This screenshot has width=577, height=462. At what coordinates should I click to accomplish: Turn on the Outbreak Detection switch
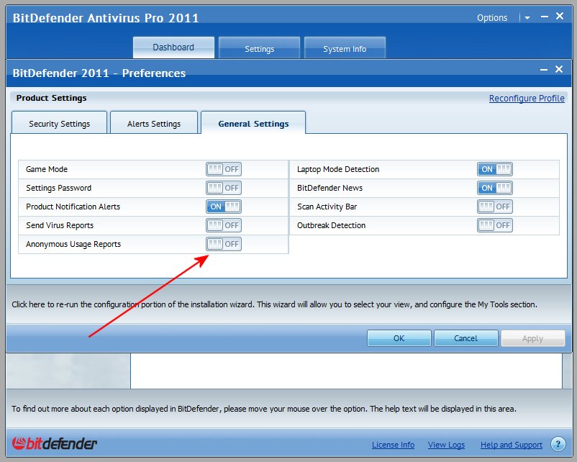click(495, 225)
